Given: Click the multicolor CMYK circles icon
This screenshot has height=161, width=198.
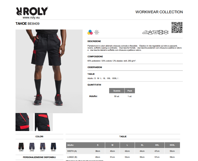Looking at the screenshot, I should coord(90,32).
